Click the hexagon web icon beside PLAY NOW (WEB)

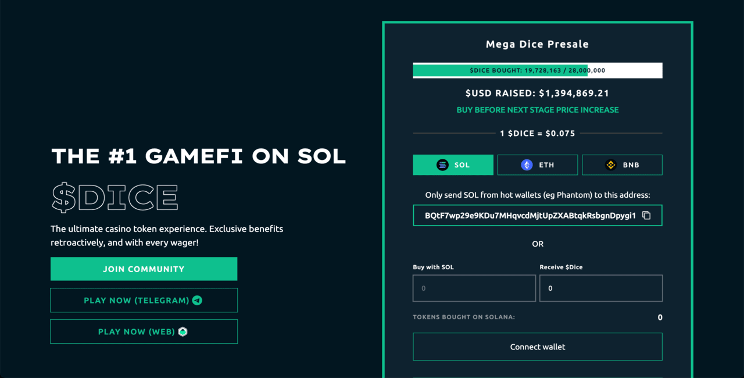point(183,331)
